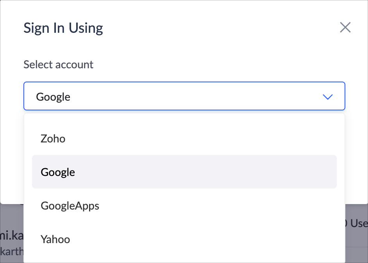Viewport: 368px width, 263px height.
Task: Open the Select account combo box
Action: (x=184, y=96)
